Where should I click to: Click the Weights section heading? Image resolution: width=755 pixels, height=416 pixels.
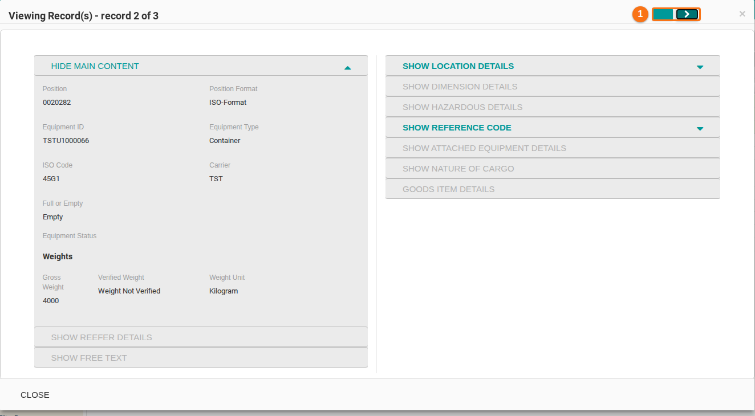[x=58, y=257]
